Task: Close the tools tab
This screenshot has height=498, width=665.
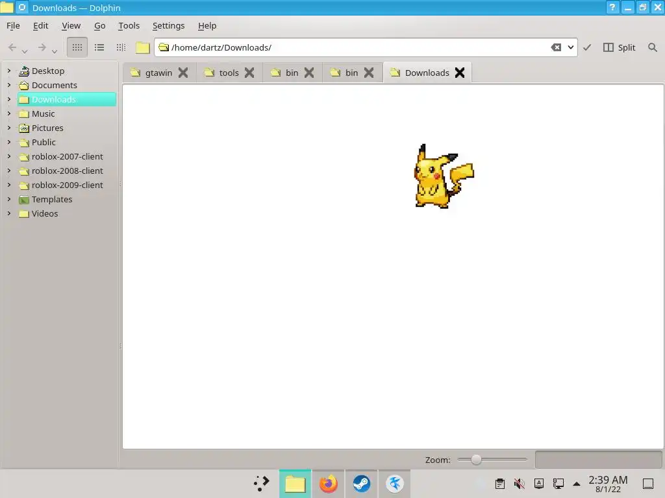Action: (x=249, y=73)
